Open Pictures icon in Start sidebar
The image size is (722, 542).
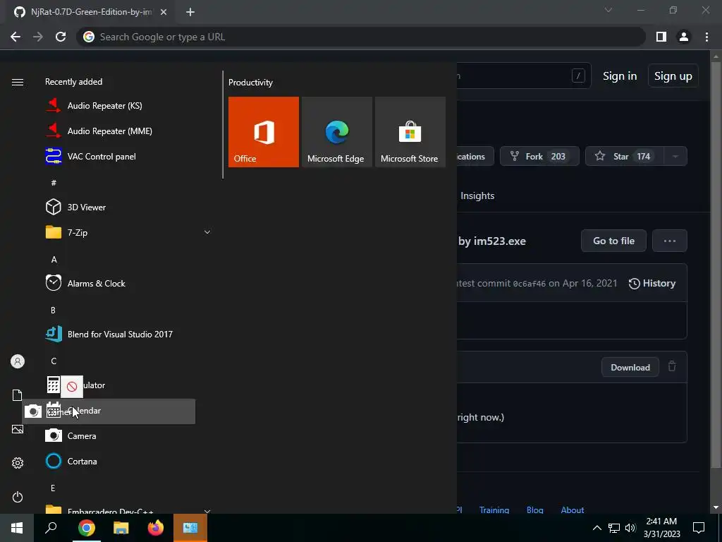pos(18,429)
